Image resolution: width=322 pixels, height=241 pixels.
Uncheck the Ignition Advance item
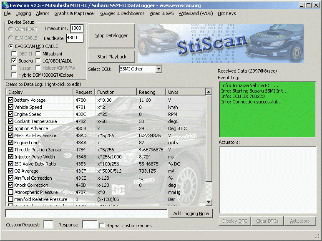click(x=10, y=128)
